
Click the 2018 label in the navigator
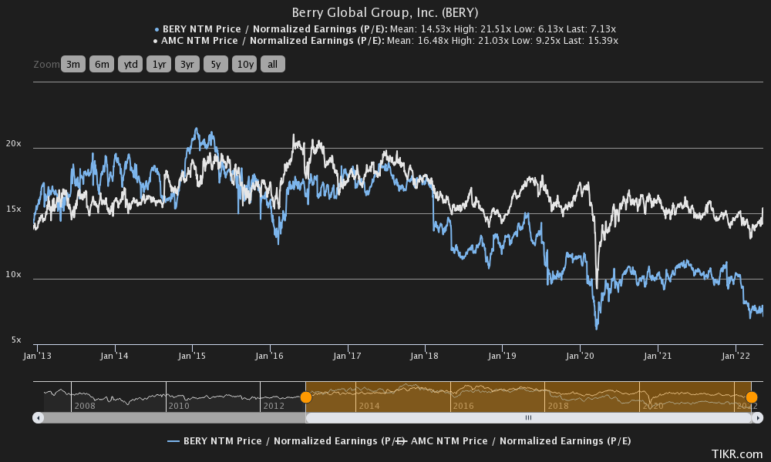pos(558,406)
